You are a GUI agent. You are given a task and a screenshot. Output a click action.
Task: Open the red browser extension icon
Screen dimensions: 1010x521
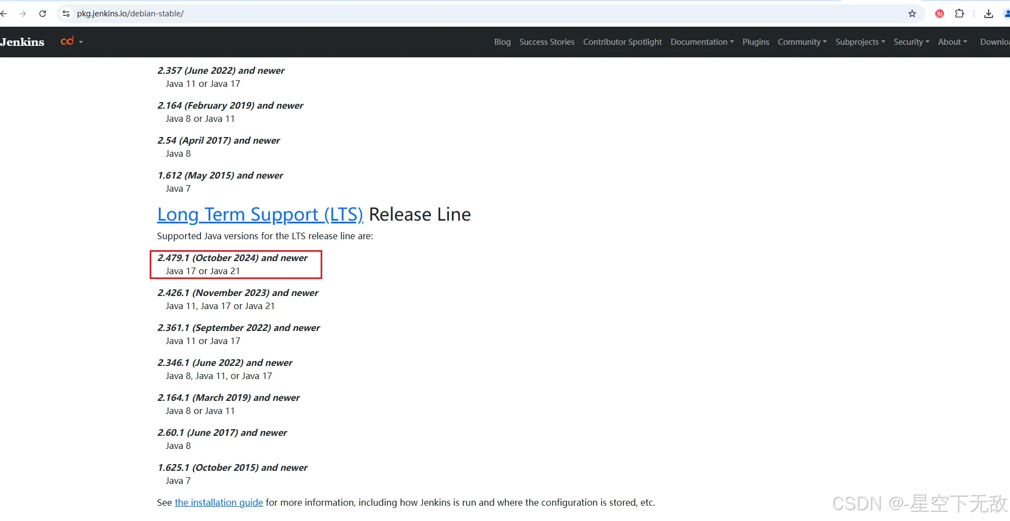[940, 14]
